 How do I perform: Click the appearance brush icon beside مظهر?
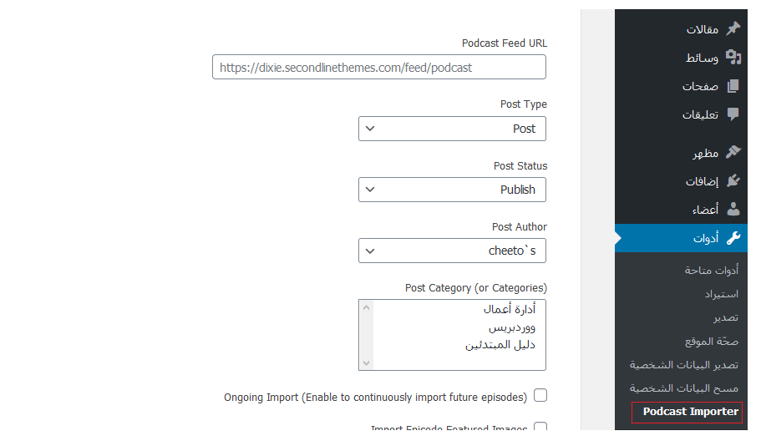pos(733,153)
